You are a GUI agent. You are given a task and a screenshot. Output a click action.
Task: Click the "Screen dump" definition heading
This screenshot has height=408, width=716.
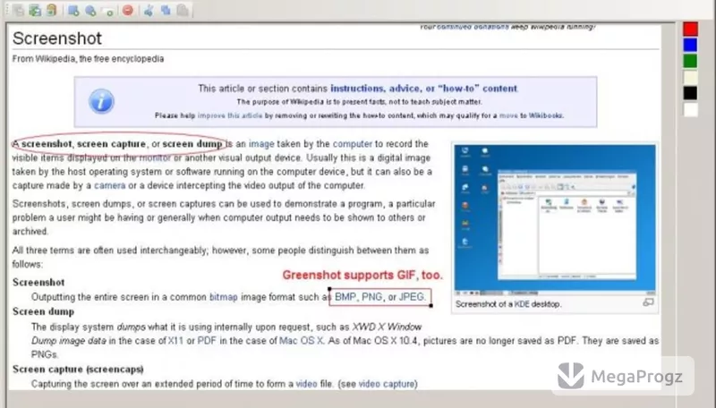coord(43,311)
